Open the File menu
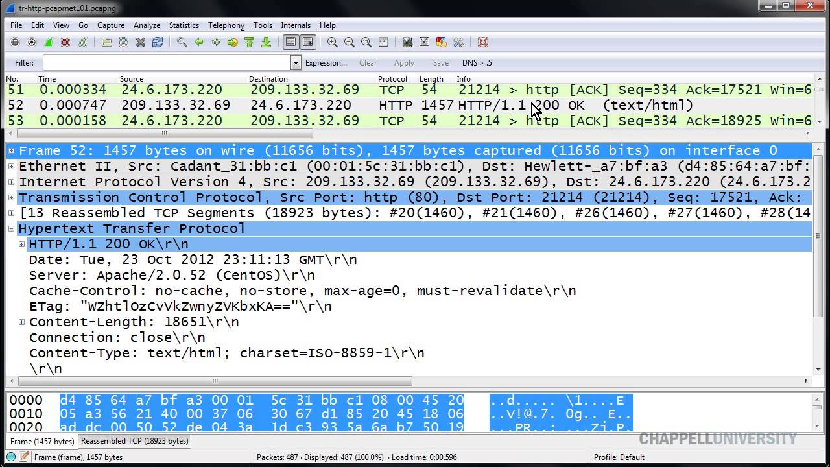Screen dimensions: 830x467 click(x=16, y=25)
